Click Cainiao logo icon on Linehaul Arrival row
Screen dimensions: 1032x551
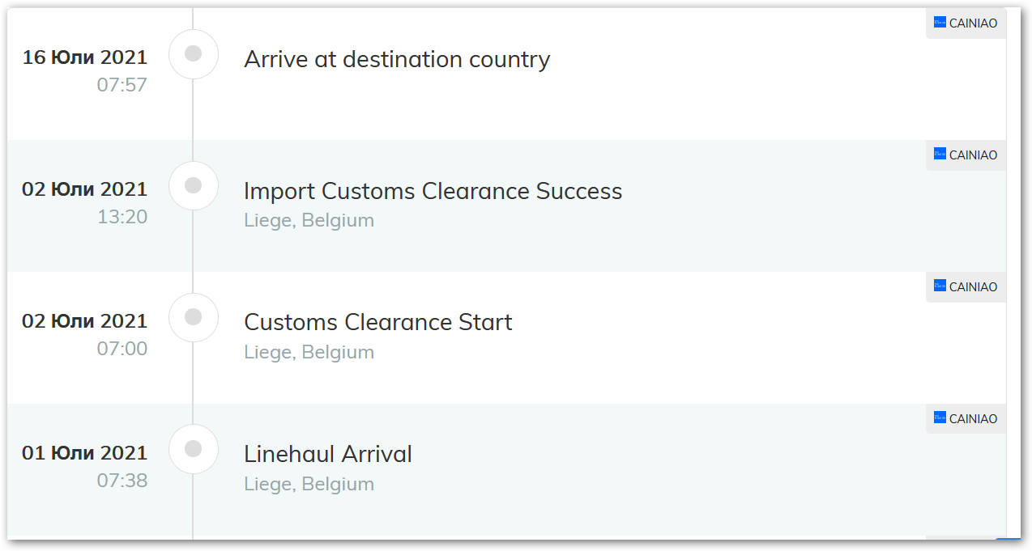(x=940, y=417)
